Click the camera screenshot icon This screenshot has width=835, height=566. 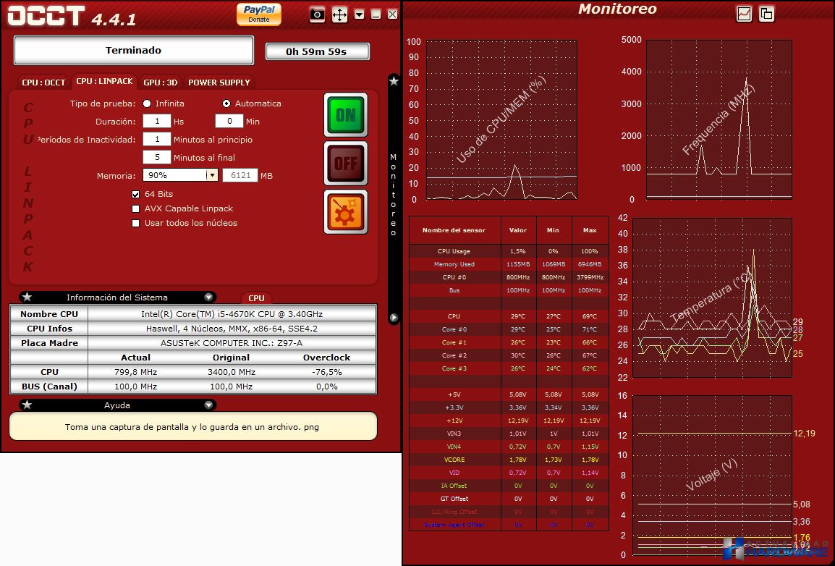pyautogui.click(x=317, y=14)
